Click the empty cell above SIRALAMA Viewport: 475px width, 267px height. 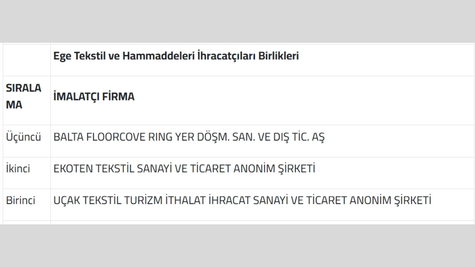click(x=27, y=60)
